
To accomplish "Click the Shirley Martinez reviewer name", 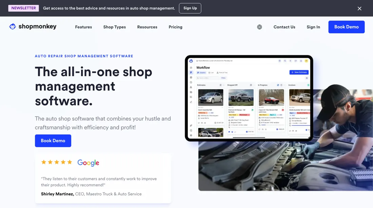I will click(x=57, y=194).
